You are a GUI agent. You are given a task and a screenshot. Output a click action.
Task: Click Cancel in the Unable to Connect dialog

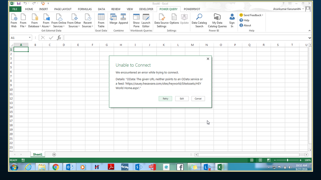click(198, 99)
